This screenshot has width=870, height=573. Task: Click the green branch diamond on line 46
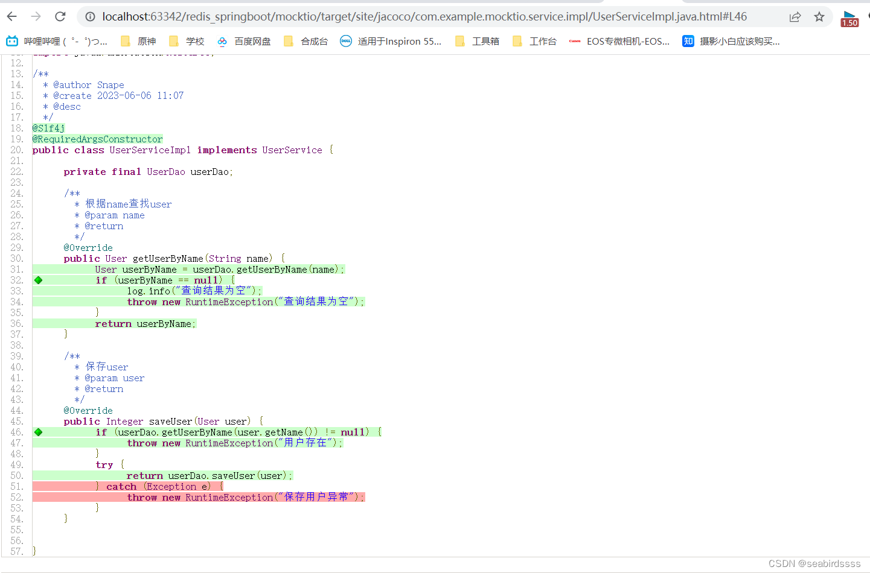(38, 432)
